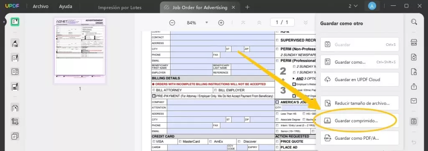Check the SUPERVISED RECR checkbox
The height and width of the screenshot is (151, 428).
pos(278,40)
